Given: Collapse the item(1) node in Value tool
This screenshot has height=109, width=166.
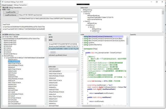Looking at the screenshot, I should tap(84, 21).
